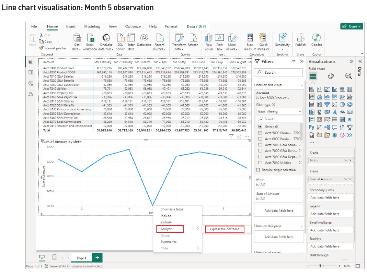Enable Require single selection checkbox
The width and height of the screenshot is (367, 276).
tap(259, 170)
